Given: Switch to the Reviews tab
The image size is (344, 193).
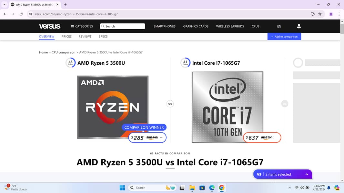Looking at the screenshot, I should click(x=85, y=36).
